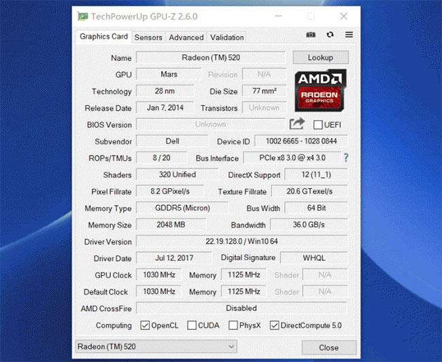Click the Close button at bottom
442x362 pixels.
coord(328,348)
